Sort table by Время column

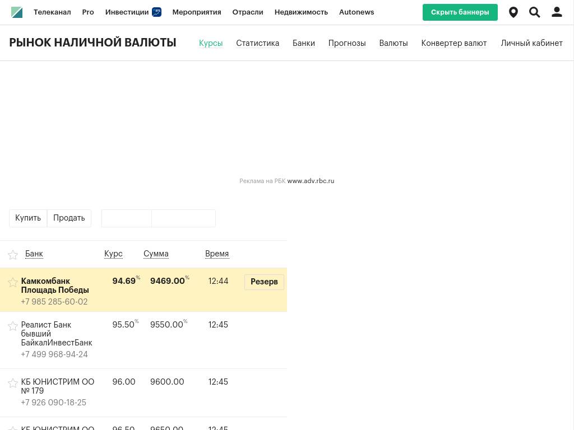[x=217, y=254]
